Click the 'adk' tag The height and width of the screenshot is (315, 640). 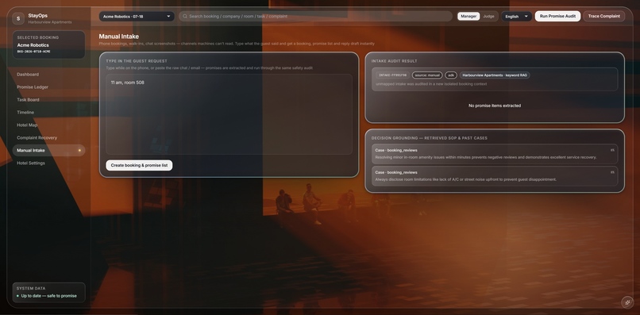[x=451, y=75]
